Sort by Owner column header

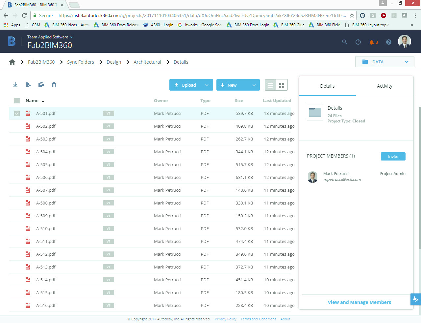pos(161,101)
